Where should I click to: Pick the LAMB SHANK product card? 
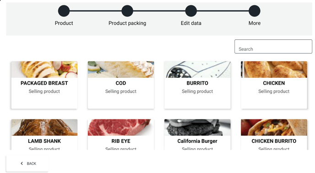[44, 135]
